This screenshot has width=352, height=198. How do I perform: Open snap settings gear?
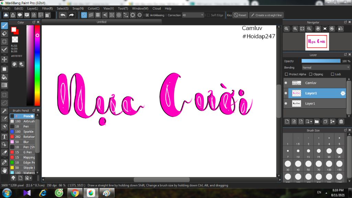140,15
